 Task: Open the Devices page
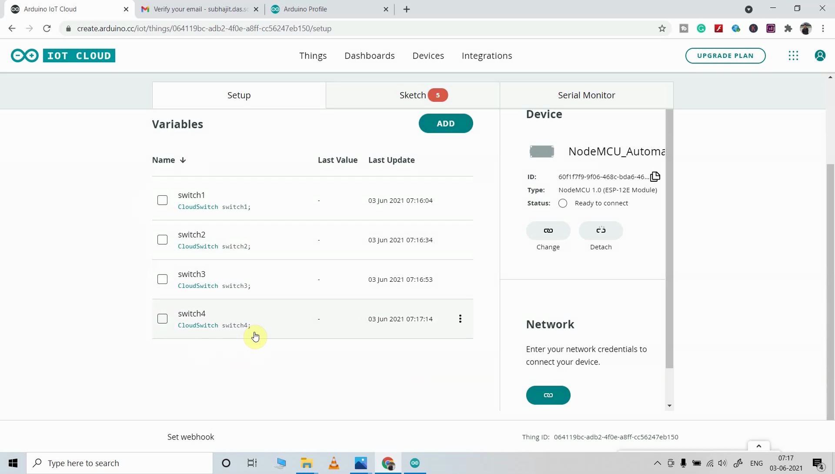click(428, 56)
